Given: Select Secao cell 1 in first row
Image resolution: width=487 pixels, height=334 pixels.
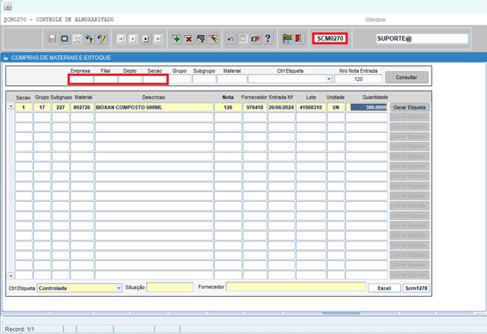Looking at the screenshot, I should (x=24, y=107).
